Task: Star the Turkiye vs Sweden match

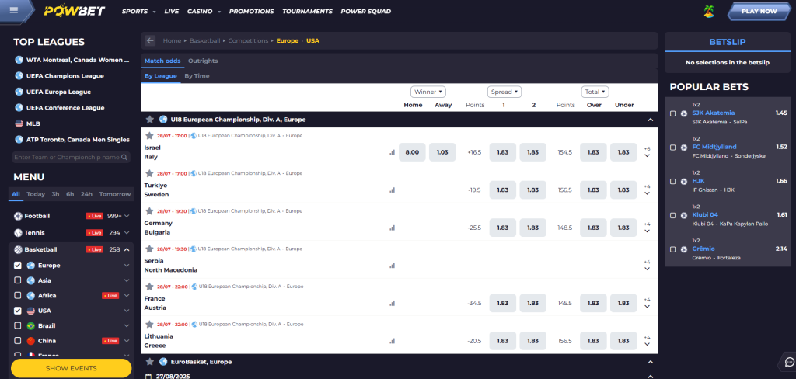Action: tap(149, 173)
